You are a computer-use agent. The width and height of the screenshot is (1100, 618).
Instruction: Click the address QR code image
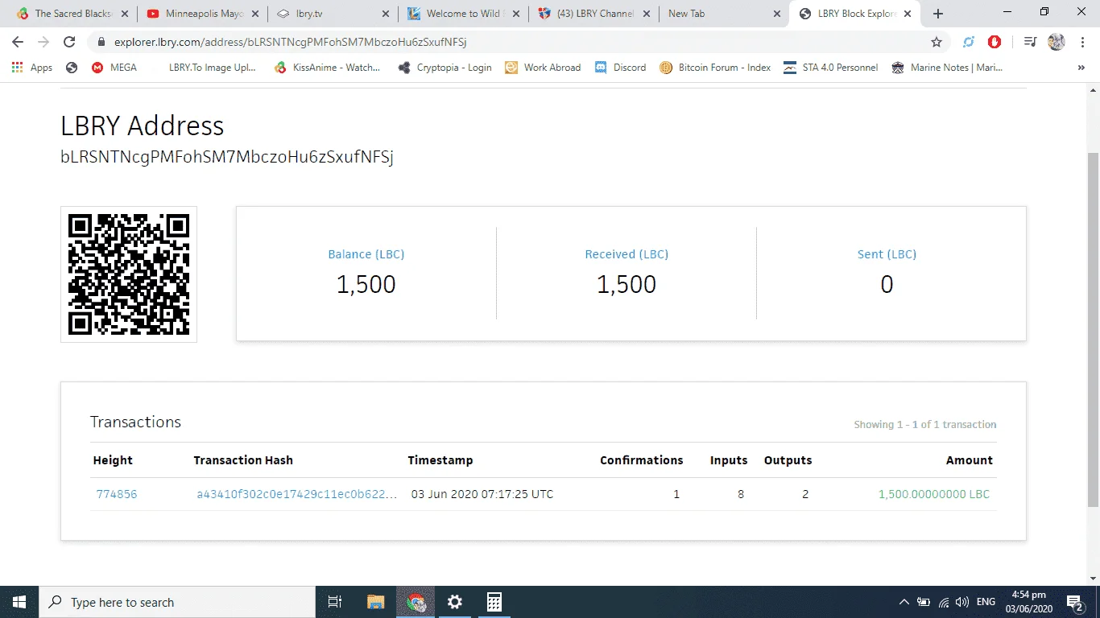[x=129, y=274]
